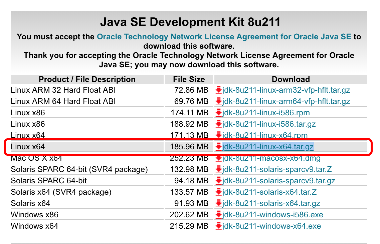Click the red download arrow beside jdk-8u211-solaris-sparcv9.tar.gz
Image resolution: width=380 pixels, height=244 pixels.
(219, 181)
